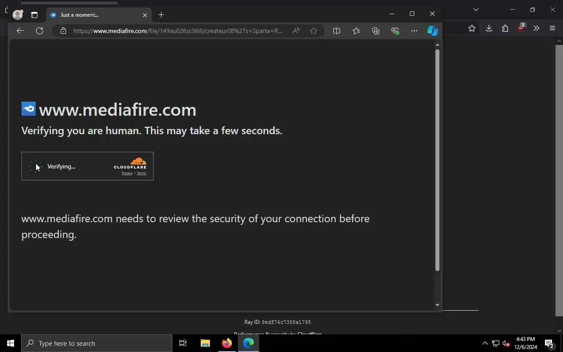This screenshot has height=352, width=563.
Task: Open Copilot in Edge
Action: pyautogui.click(x=433, y=31)
